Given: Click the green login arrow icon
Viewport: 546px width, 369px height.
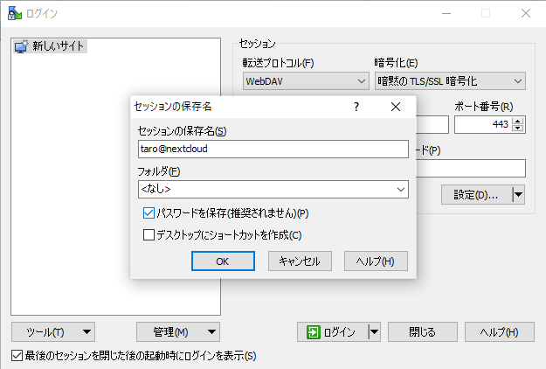Looking at the screenshot, I should [312, 331].
